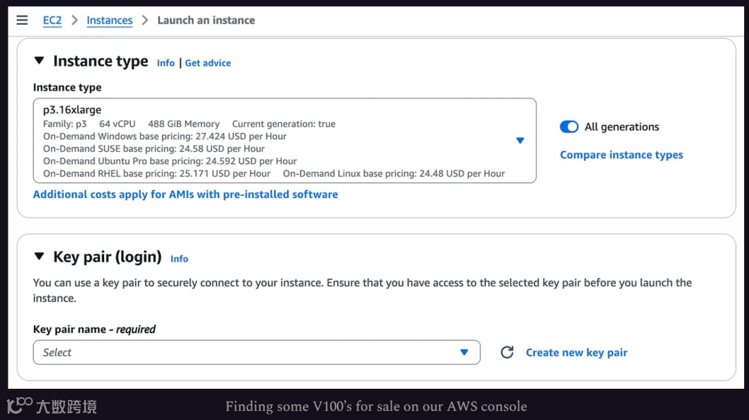
Task: Open Instance type Info link
Action: coord(166,63)
